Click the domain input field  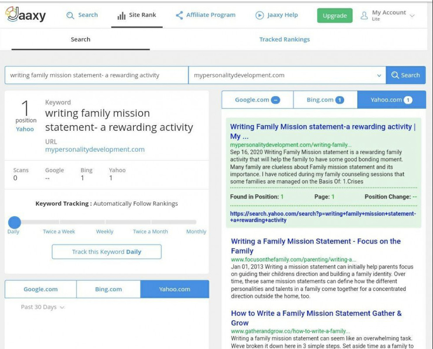click(x=287, y=75)
